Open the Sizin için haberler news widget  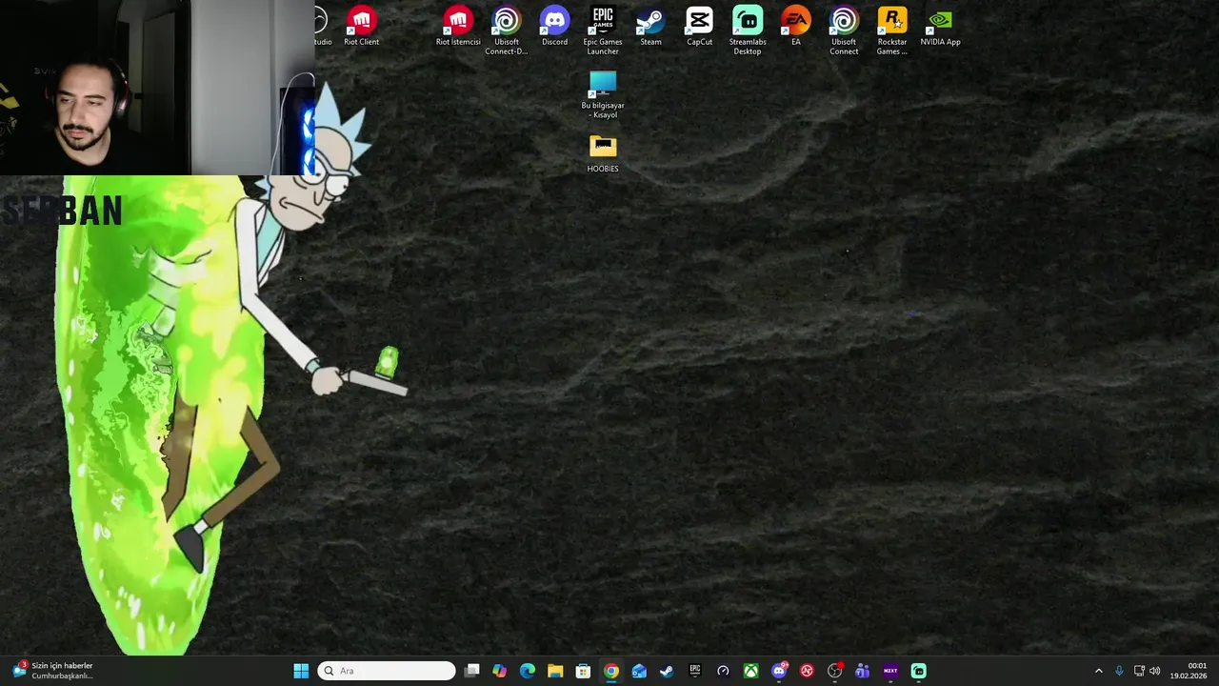(52, 671)
